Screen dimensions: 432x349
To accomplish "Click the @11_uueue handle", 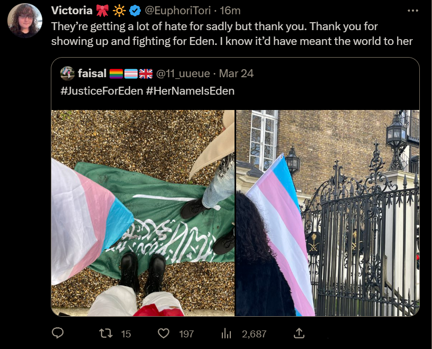I will 183,74.
